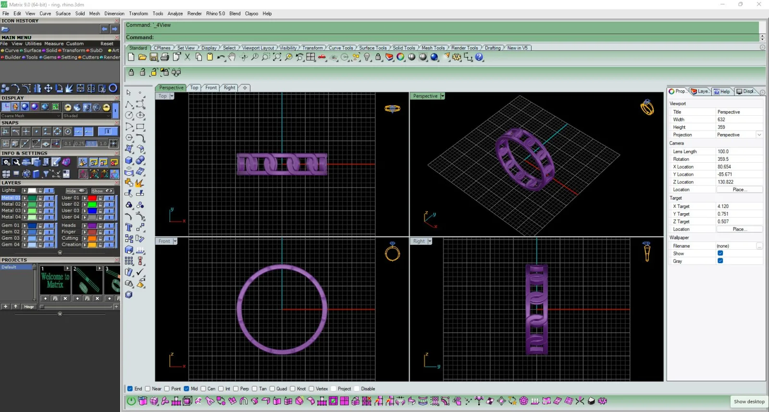Click Show desktop button

click(x=749, y=401)
